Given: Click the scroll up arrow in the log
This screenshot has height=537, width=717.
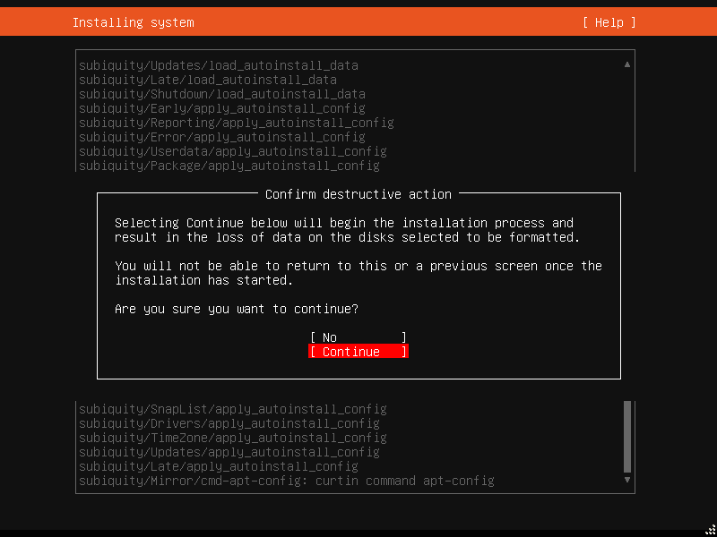Looking at the screenshot, I should coord(627,64).
